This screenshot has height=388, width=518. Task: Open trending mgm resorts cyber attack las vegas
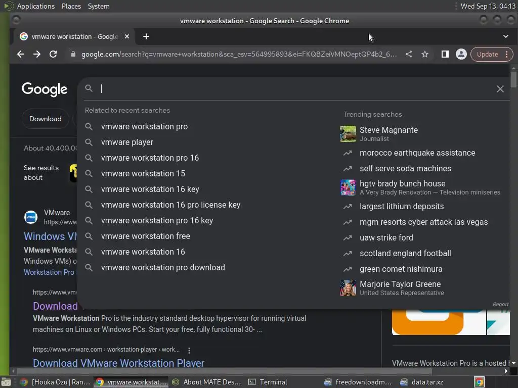423,222
